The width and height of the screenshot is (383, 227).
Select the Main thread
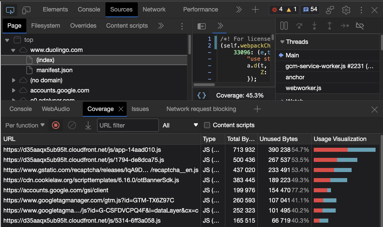coord(328,55)
